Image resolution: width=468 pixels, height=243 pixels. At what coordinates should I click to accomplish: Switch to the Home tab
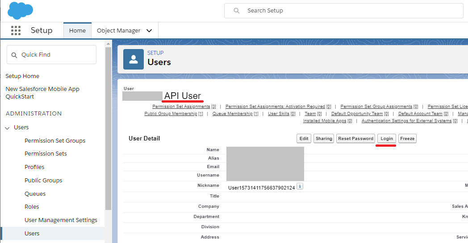tap(77, 30)
